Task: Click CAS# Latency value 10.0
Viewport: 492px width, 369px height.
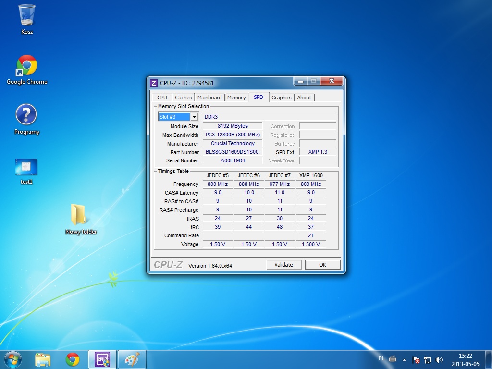Action: coord(249,193)
